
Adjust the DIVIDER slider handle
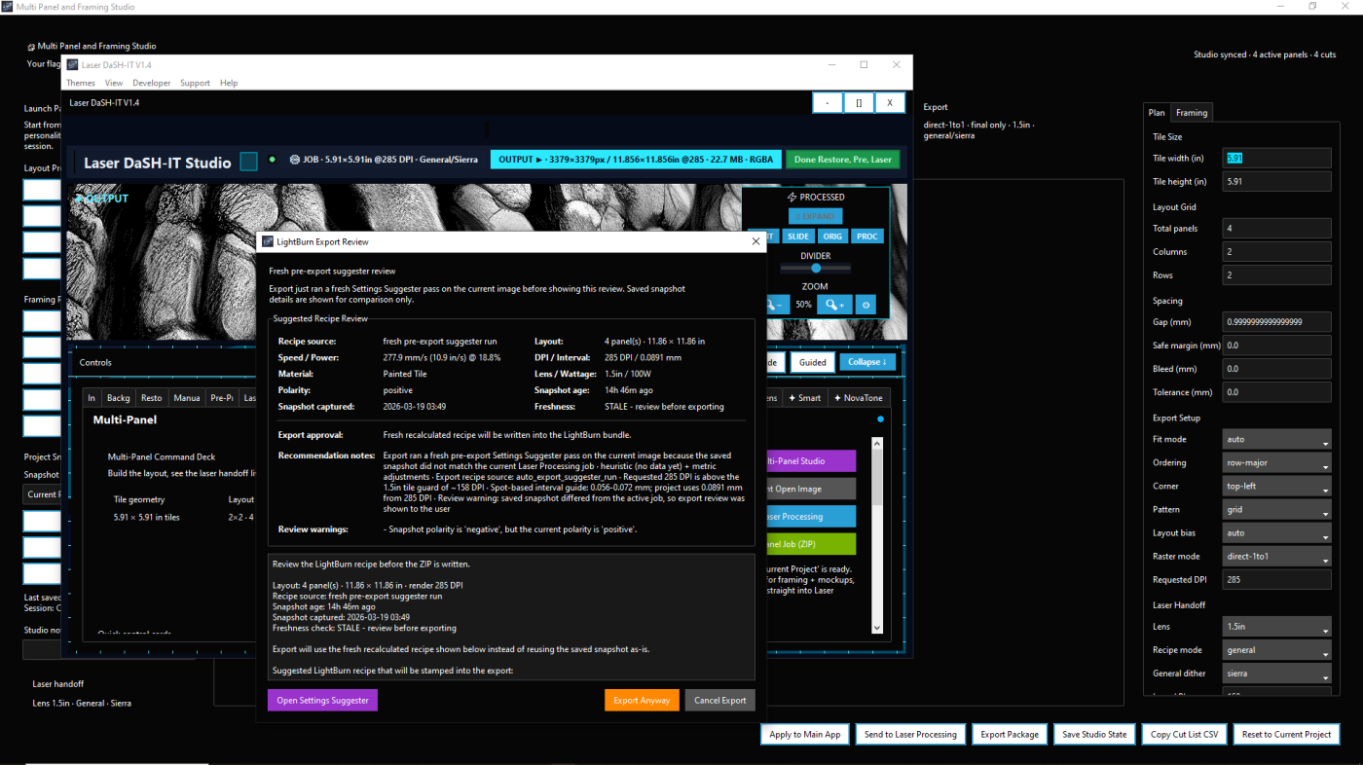pyautogui.click(x=816, y=268)
